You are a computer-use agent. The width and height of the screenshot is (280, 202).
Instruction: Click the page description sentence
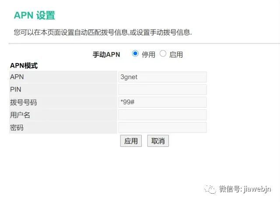coord(103,32)
